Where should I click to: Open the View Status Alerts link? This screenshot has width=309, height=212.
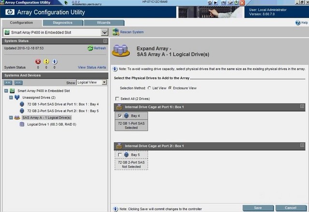(x=92, y=68)
